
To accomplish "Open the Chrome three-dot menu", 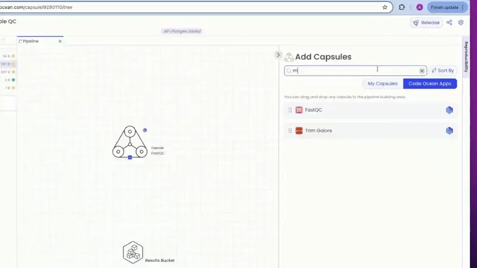I will 463,7.
